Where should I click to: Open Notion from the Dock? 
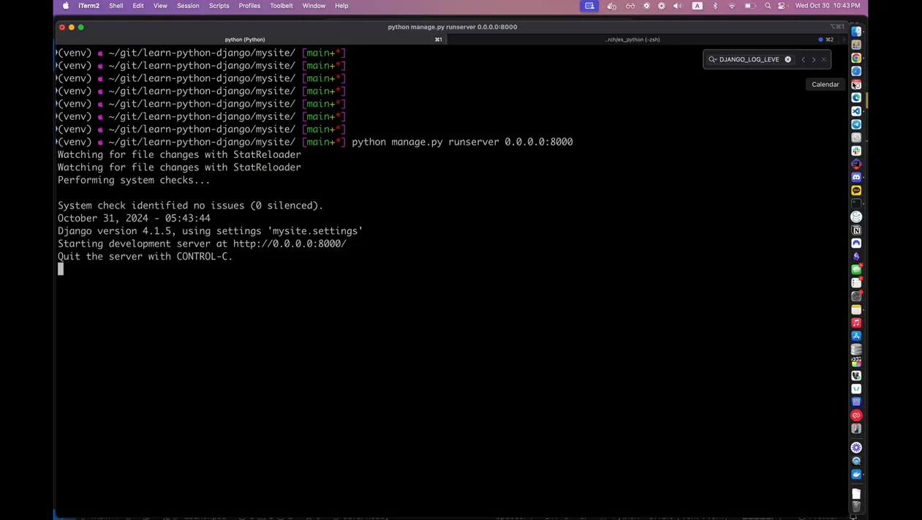(856, 230)
